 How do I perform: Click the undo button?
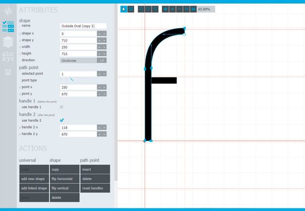click(x=34, y=169)
